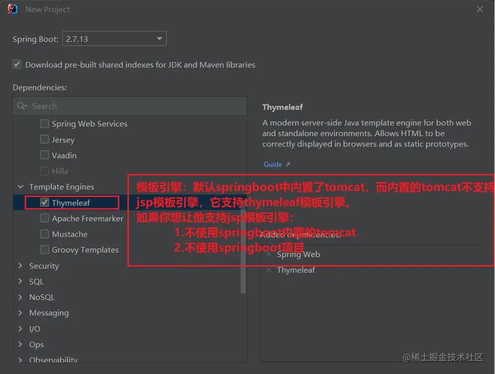Screen dimensions: 495x374
Task: Collapse the Template Engines group
Action: tap(21, 186)
